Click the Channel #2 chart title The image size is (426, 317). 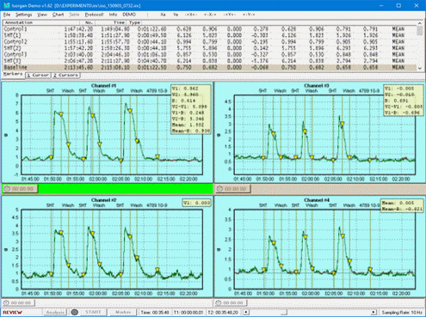pyautogui.click(x=104, y=200)
